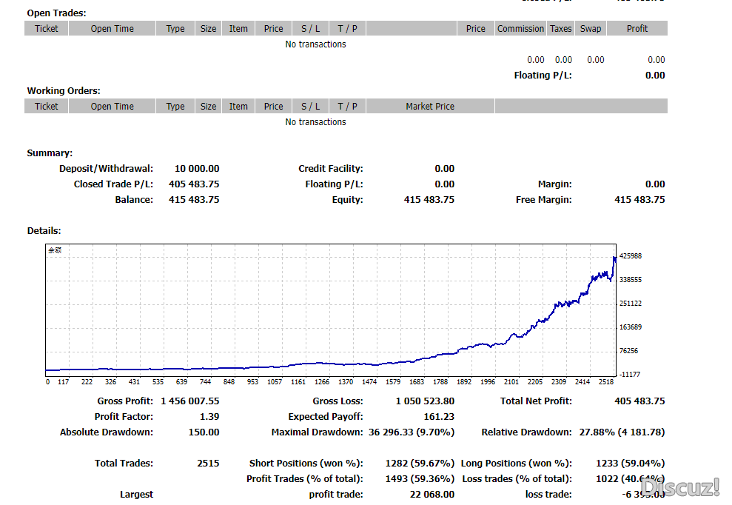
Task: Click the -11177 y-axis label
Action: (x=630, y=374)
